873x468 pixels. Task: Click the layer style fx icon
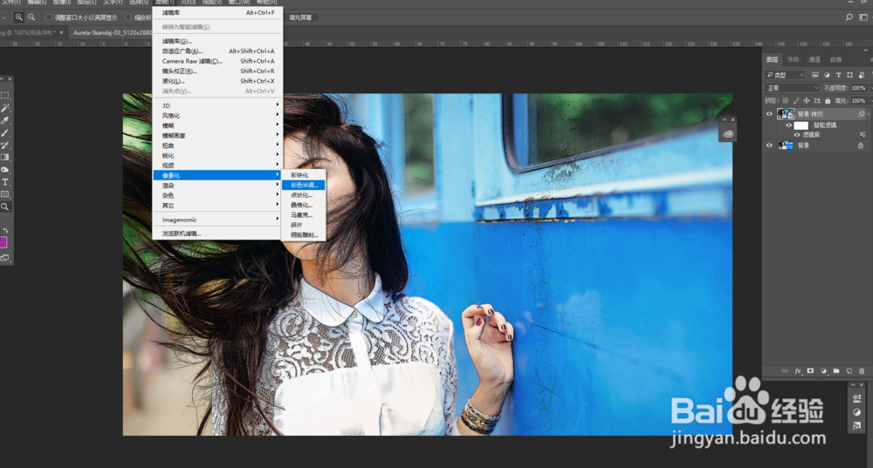point(798,370)
